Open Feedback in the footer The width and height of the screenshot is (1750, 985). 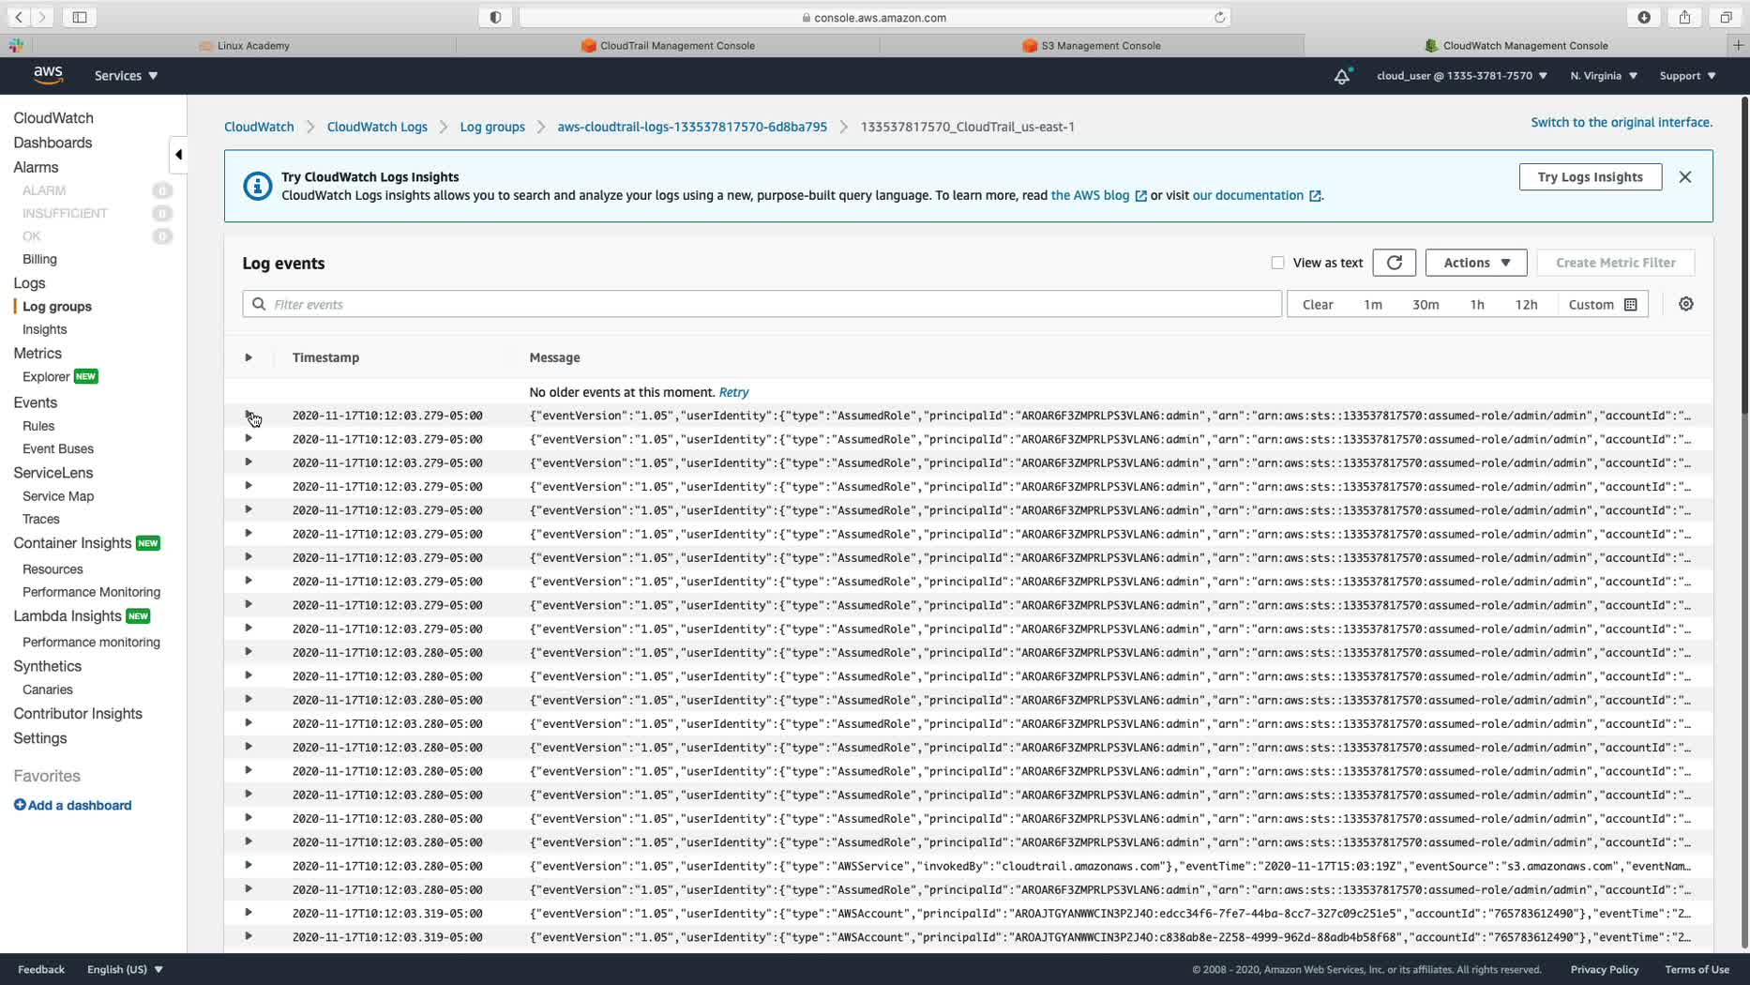point(41,969)
